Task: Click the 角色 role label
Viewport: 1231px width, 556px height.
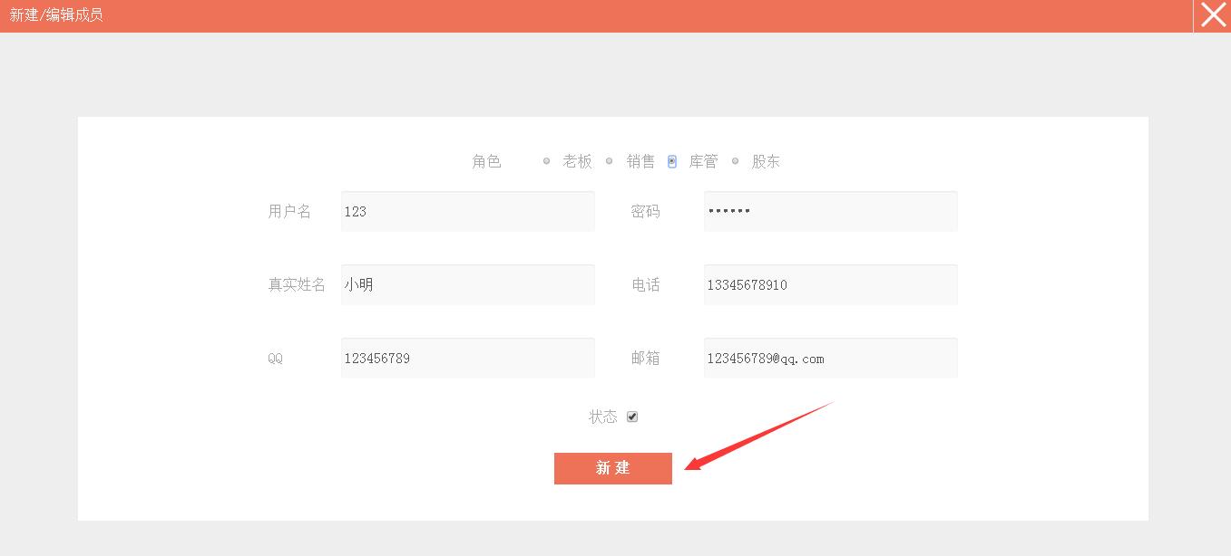Action: point(487,161)
